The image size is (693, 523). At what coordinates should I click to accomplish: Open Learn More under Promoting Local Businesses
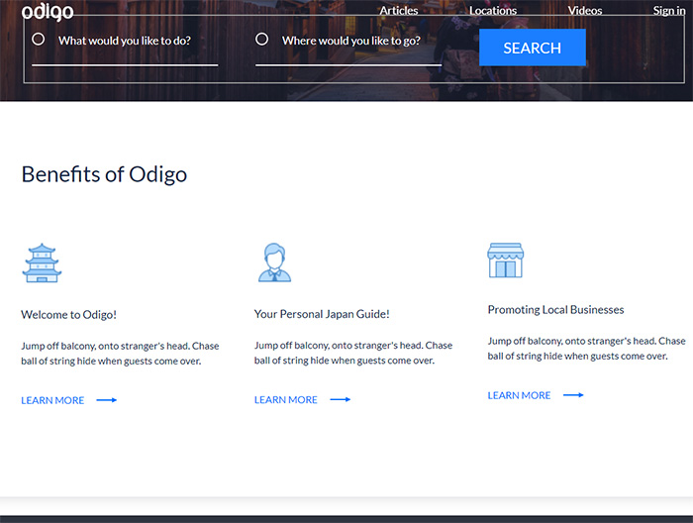pos(519,395)
